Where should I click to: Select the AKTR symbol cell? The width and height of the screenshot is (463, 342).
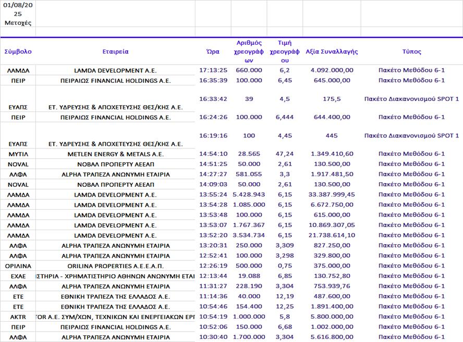tap(18, 316)
